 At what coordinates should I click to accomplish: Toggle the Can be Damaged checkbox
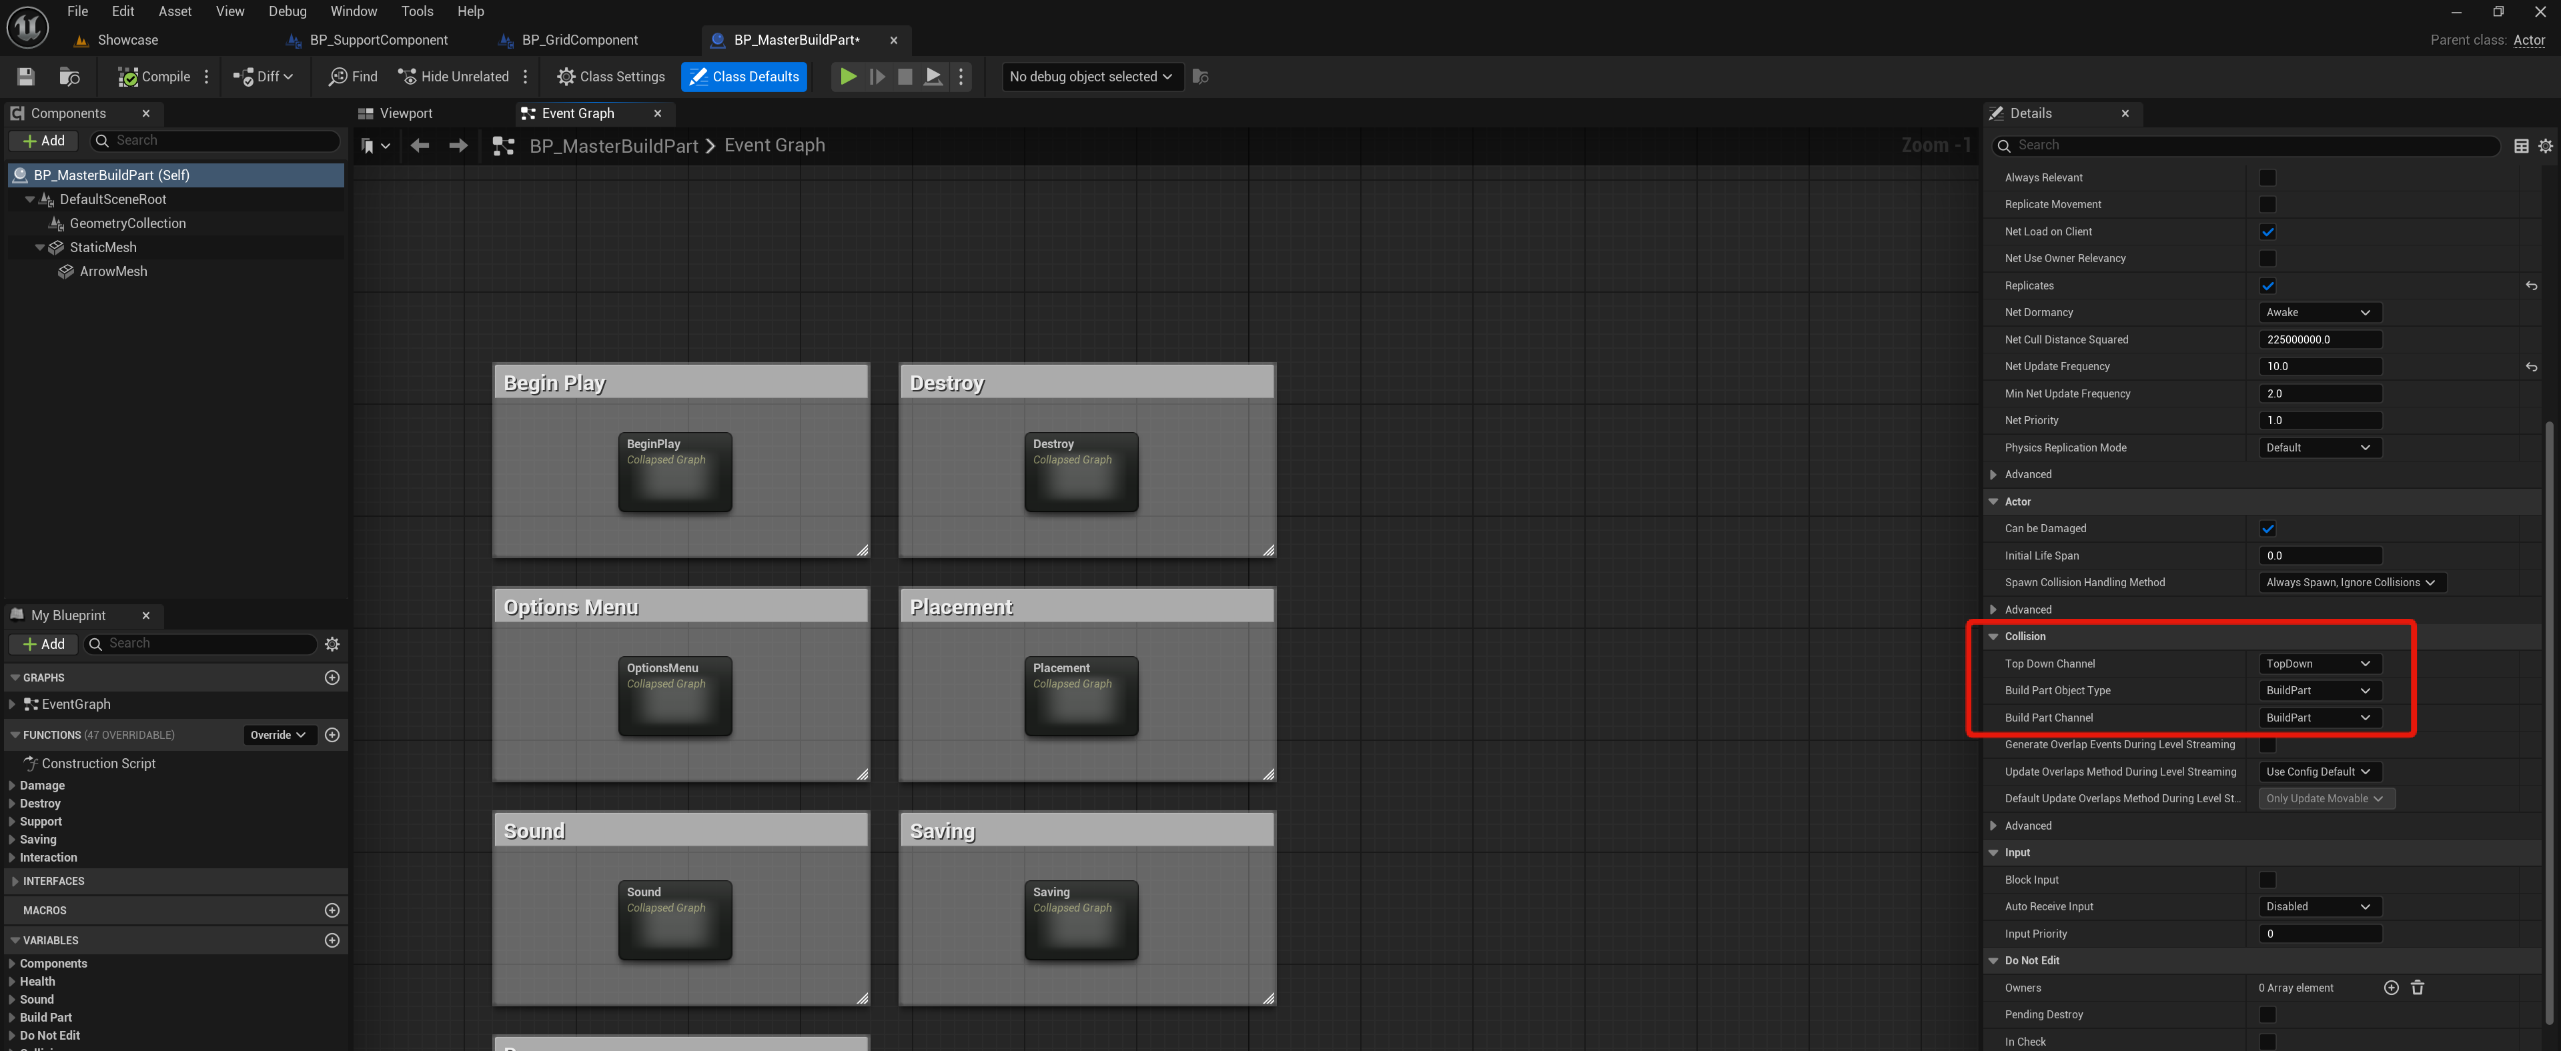click(2267, 528)
